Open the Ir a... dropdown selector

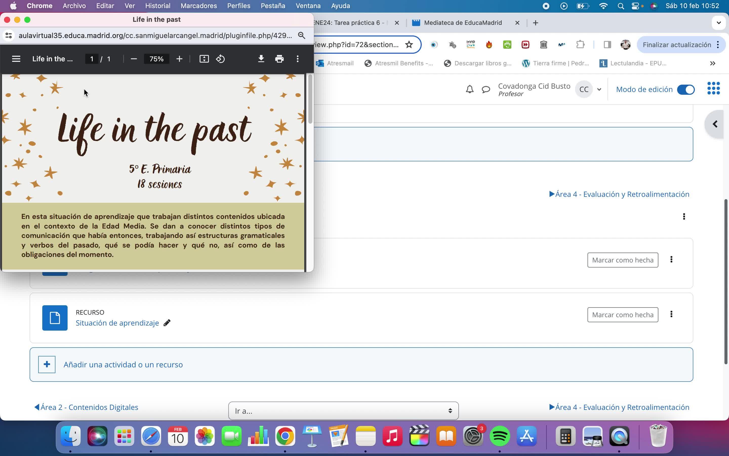tap(343, 411)
